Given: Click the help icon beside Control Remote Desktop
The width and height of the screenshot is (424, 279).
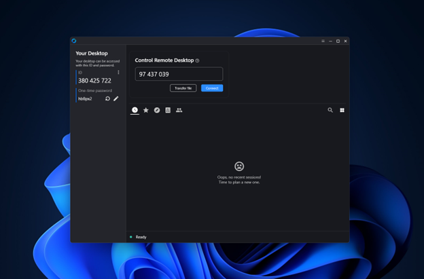Looking at the screenshot, I should click(x=197, y=61).
